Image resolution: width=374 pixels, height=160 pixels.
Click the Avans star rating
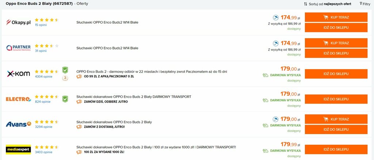click(46, 122)
